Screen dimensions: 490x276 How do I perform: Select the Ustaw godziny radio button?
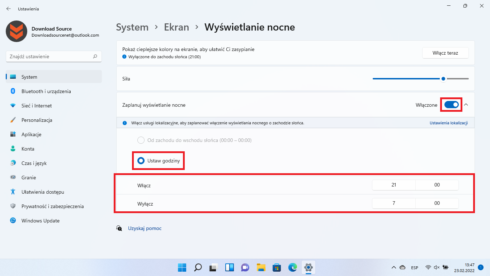[141, 161]
